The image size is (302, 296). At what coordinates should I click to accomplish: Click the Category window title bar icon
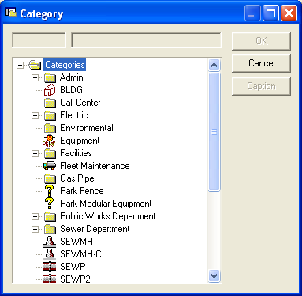coord(11,13)
